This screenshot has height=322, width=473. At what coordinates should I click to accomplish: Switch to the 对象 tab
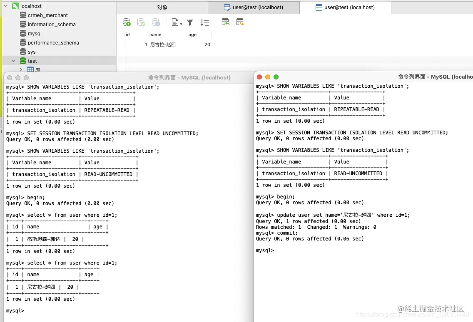[162, 7]
